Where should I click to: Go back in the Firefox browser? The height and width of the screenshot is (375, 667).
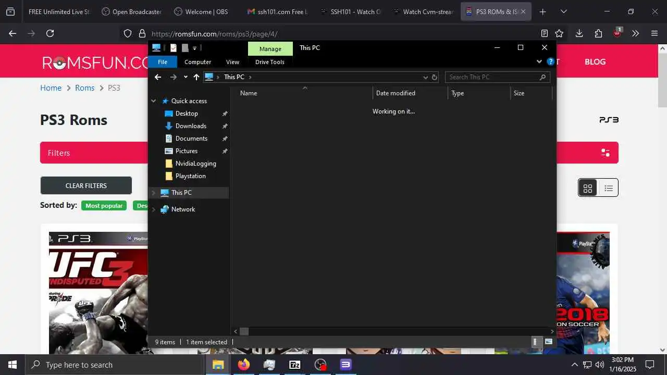(x=13, y=33)
